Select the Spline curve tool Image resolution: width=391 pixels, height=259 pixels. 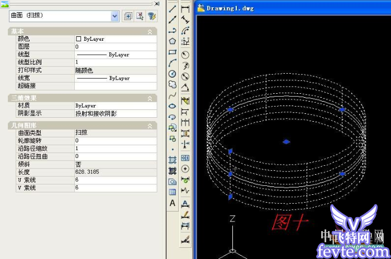coord(173,95)
